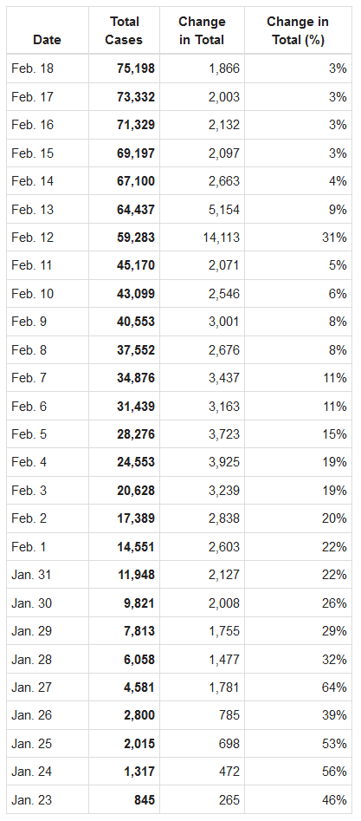Click the Change in Total (%) header
Screen dimensions: 361x821
click(x=298, y=31)
